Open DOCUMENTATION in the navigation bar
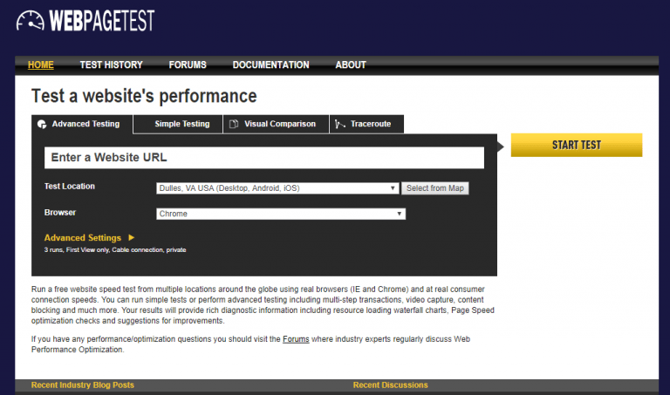 (271, 65)
